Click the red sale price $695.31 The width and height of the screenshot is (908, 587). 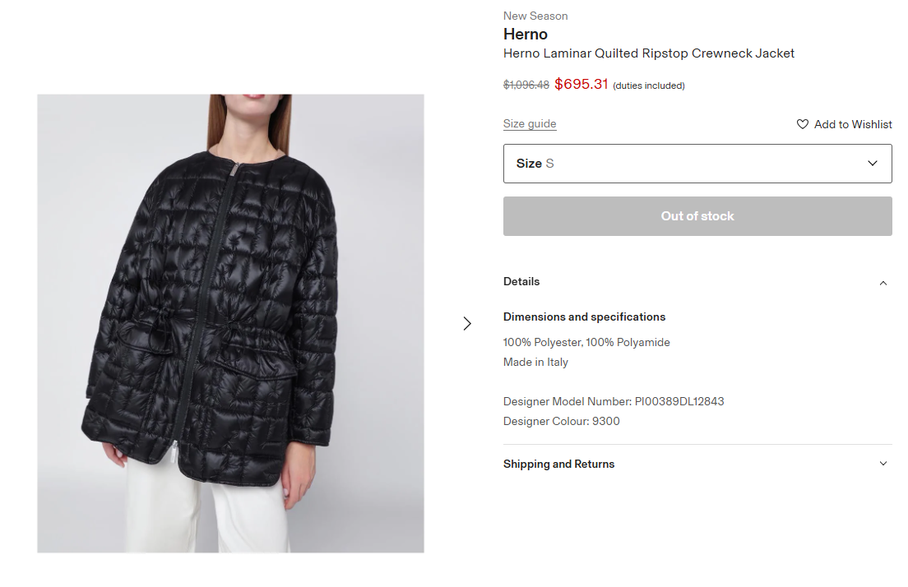coord(581,84)
